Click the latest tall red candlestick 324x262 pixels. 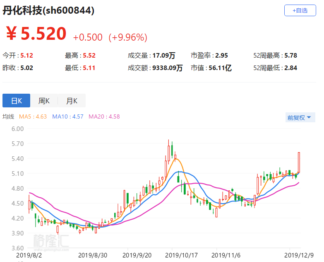pyautogui.click(x=299, y=162)
